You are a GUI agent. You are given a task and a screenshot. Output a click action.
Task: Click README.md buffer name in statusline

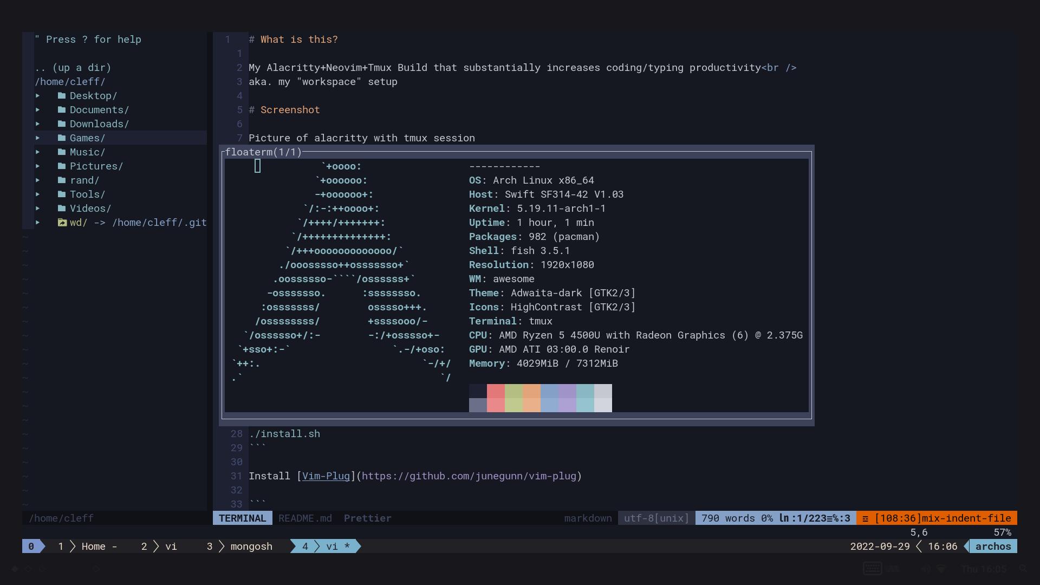305,518
